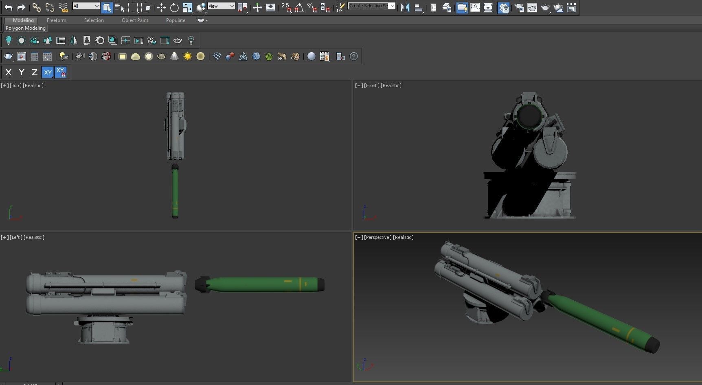This screenshot has width=702, height=385.
Task: Toggle the Select Object tool
Action: click(107, 7)
